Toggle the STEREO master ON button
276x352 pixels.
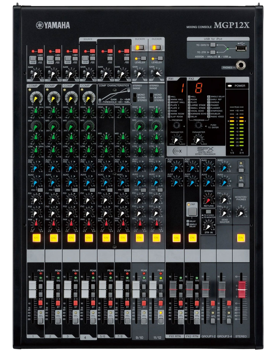click(x=241, y=238)
